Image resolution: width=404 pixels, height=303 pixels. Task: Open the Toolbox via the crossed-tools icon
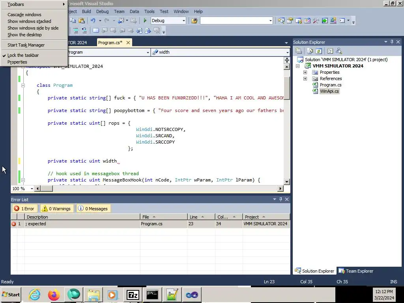click(316, 21)
